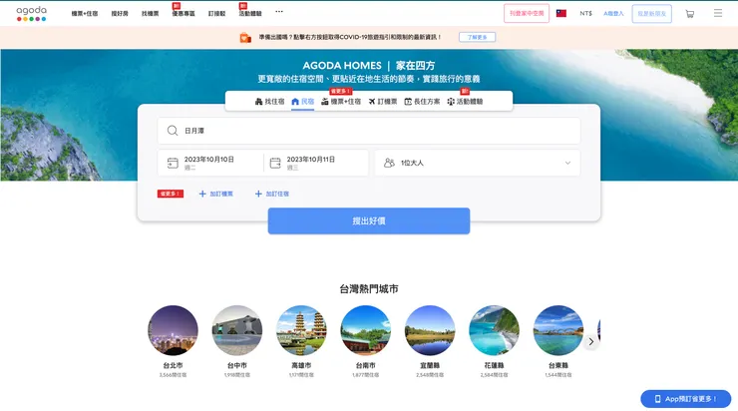Screen dimensions: 738x411
Task: Open 搜好房 in top navigation
Action: (120, 14)
